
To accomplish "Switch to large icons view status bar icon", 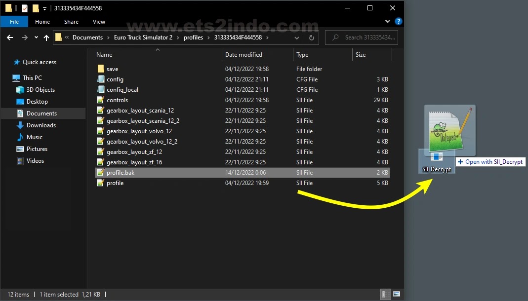I will 397,294.
